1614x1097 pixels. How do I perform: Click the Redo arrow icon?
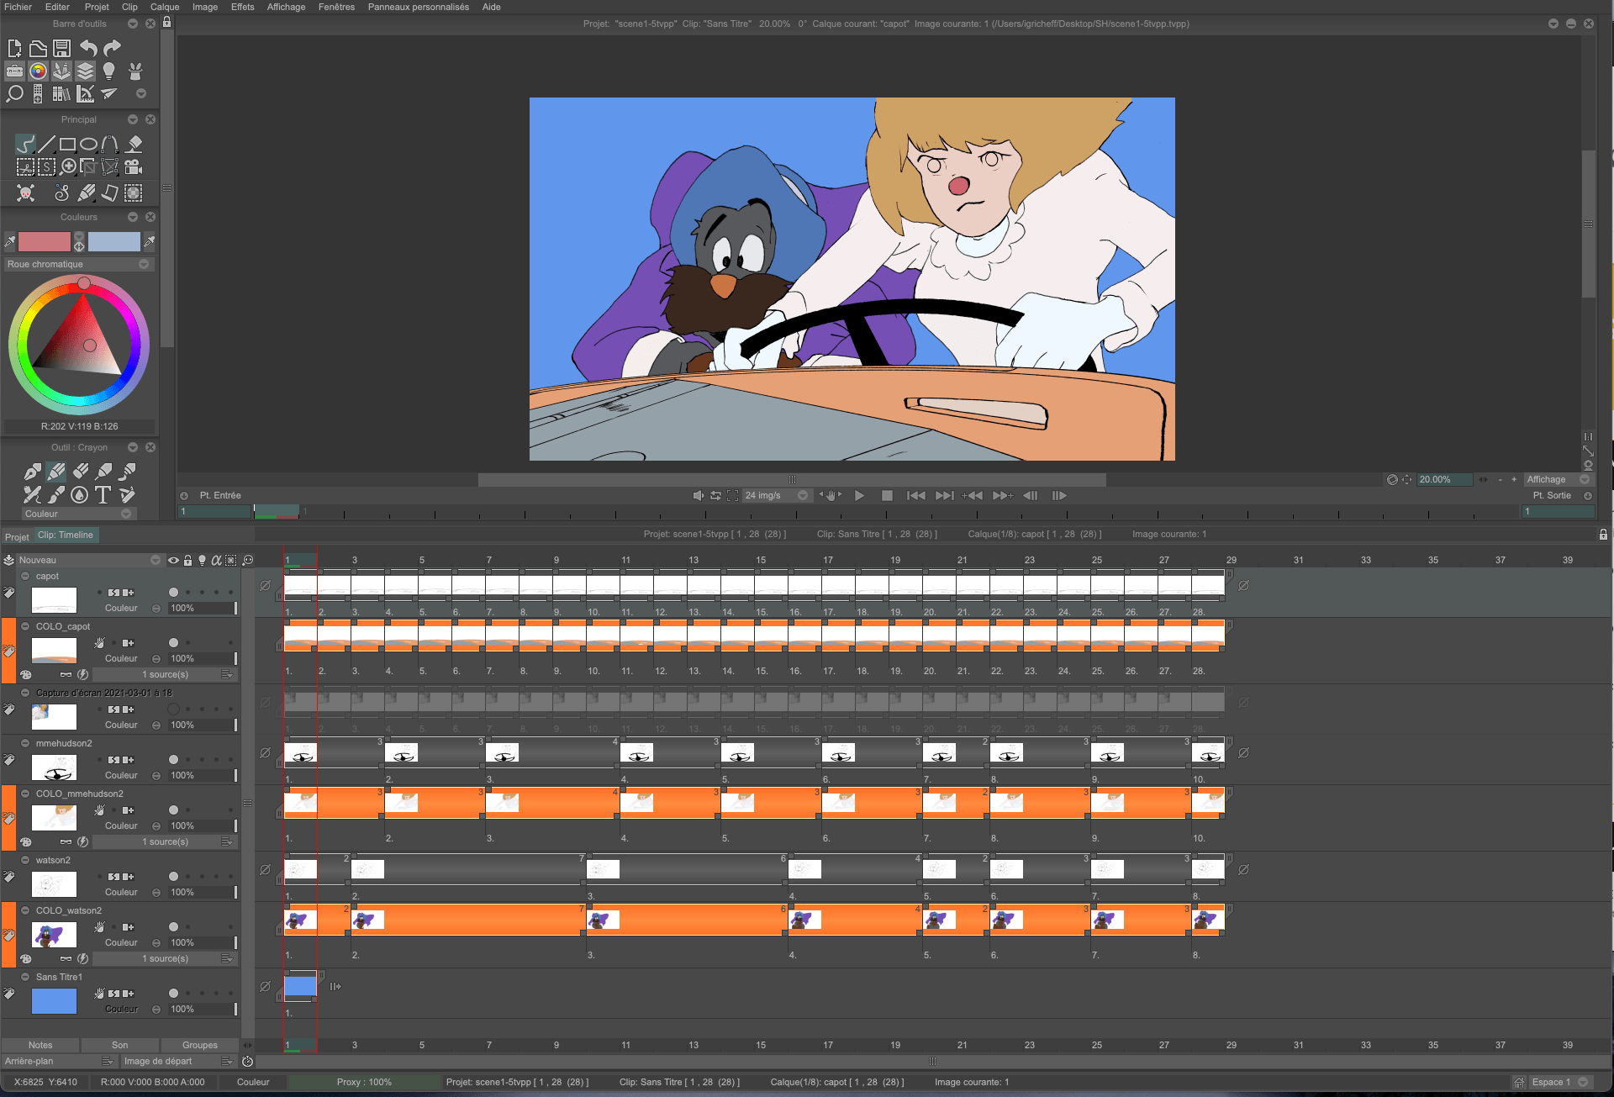[x=112, y=48]
